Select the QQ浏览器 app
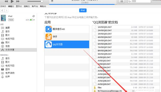Image resolution: width=161 pixels, height=92 pixels. [x=67, y=44]
